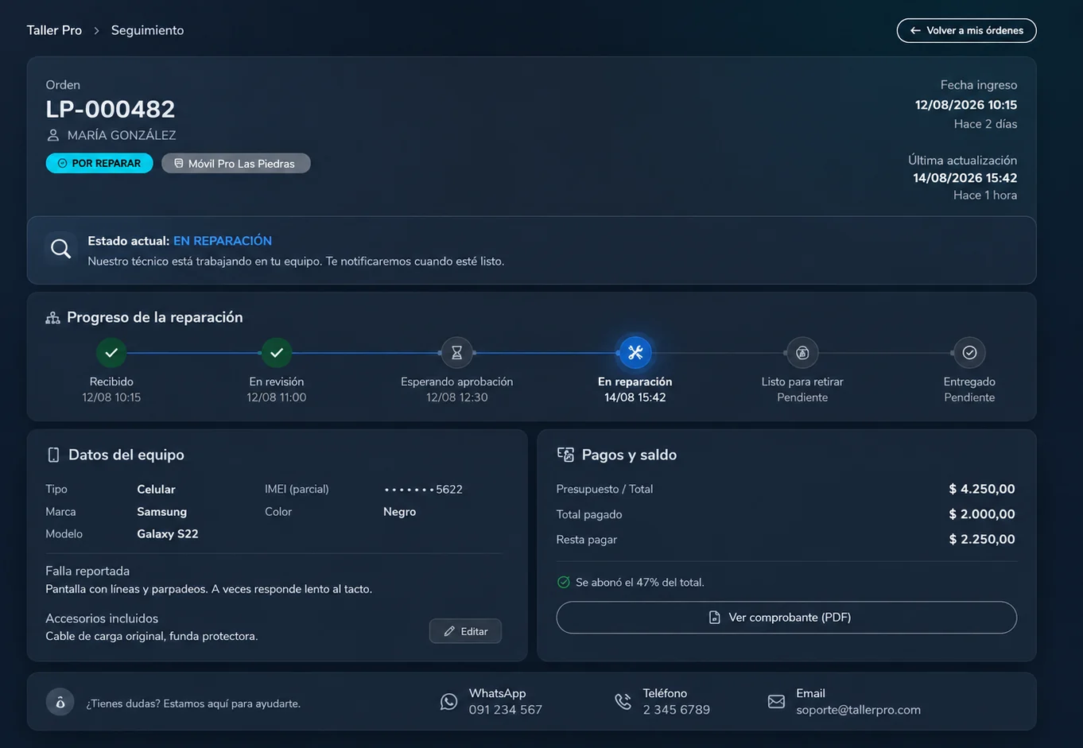Click the Seguimiento breadcrumb item
Image resolution: width=1083 pixels, height=748 pixels.
pos(147,30)
